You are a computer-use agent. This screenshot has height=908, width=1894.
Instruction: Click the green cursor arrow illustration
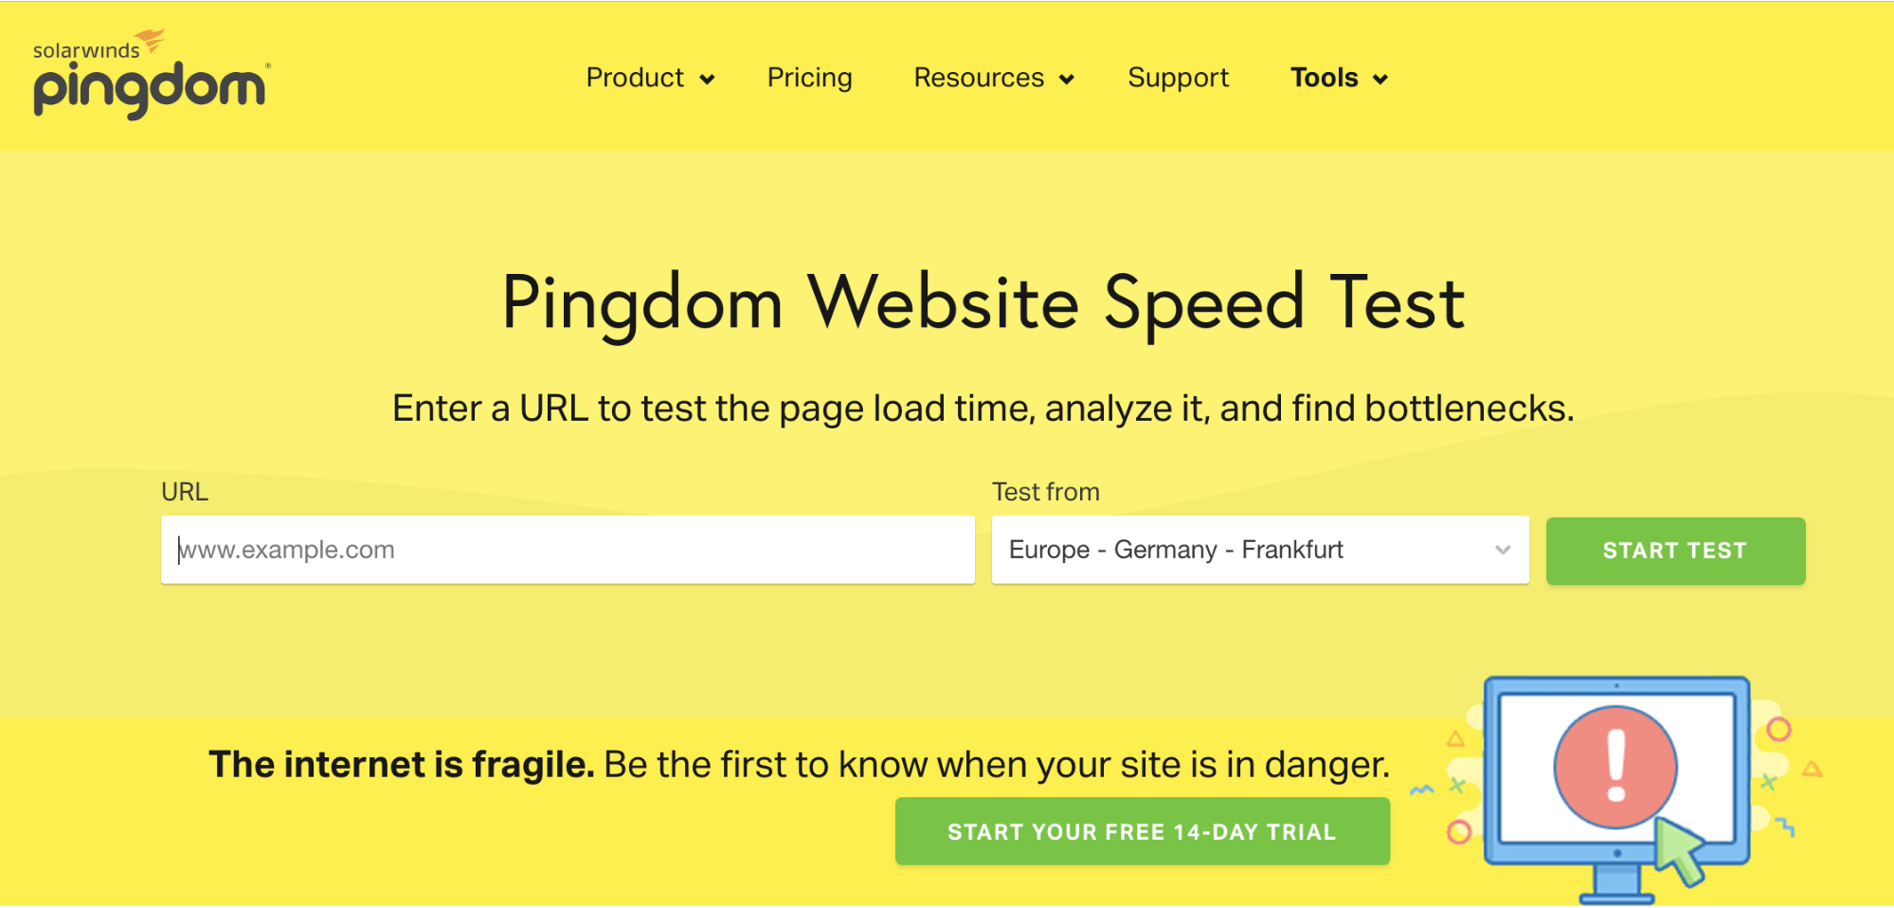[1679, 851]
